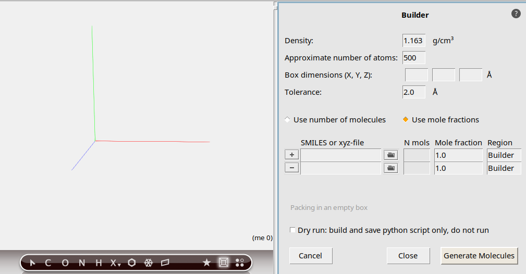Viewport: 526px width, 274px height.
Task: Select 'Use number of molecules' option
Action: pos(288,120)
